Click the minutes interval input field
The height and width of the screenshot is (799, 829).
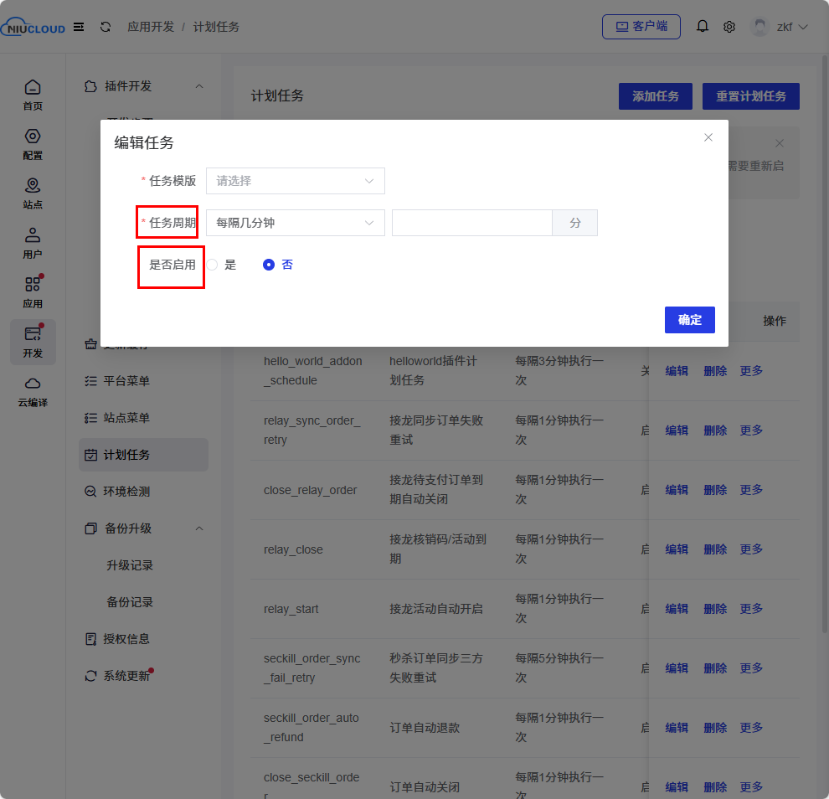point(471,223)
